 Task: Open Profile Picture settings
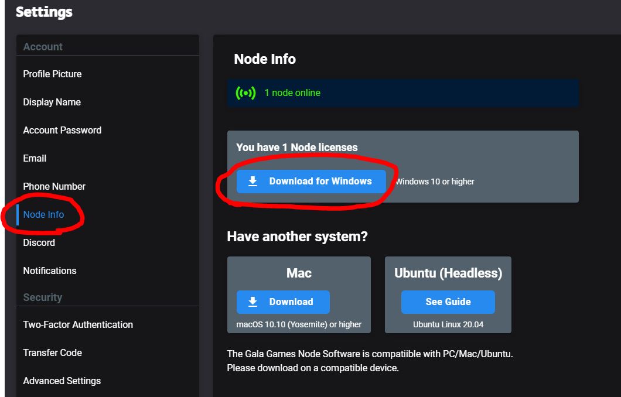tap(52, 74)
